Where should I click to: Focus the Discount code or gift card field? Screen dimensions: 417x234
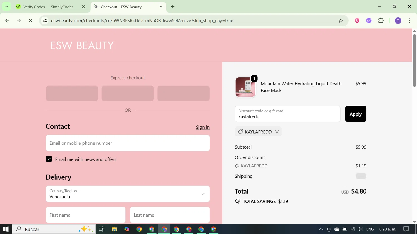pyautogui.click(x=287, y=114)
